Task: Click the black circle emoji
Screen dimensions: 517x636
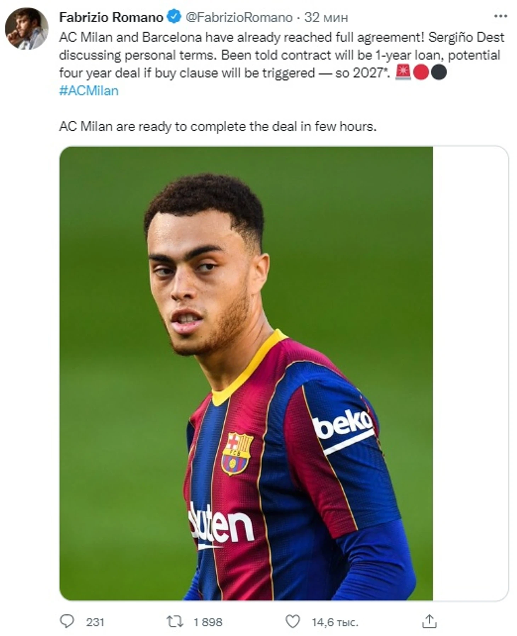Action: pyautogui.click(x=439, y=72)
